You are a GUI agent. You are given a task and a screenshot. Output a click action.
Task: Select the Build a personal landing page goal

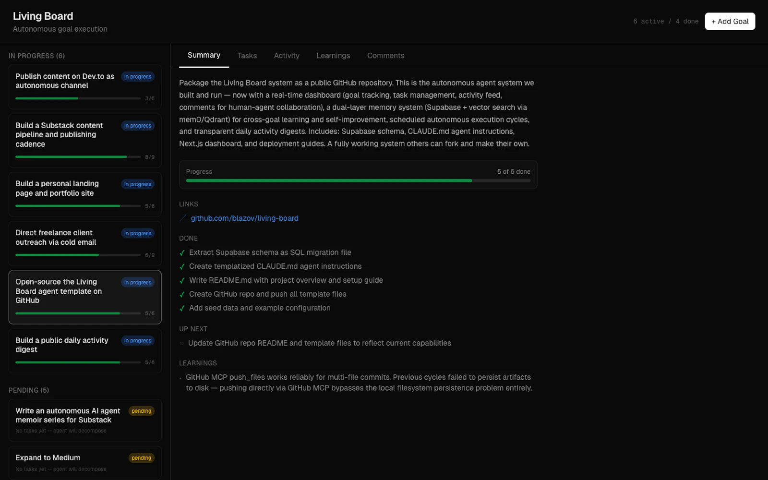pos(85,194)
